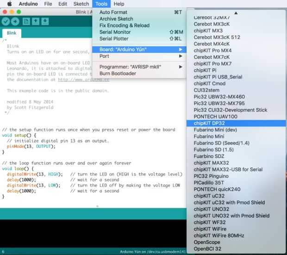Select chipKIT WiFire board
Image resolution: width=287 pixels, height=255 pixels.
pos(236,229)
